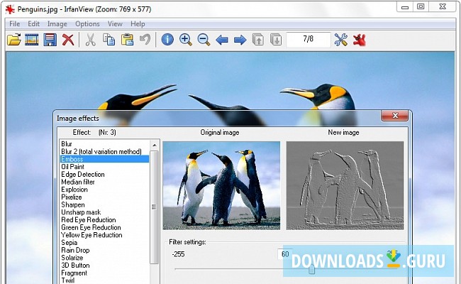Open the Help menu
The image size is (461, 284).
138,24
